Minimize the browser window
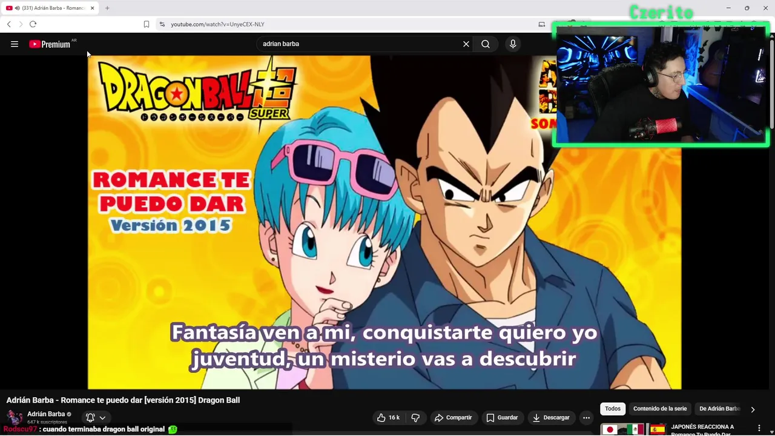Viewport: 775px width, 436px height. (x=728, y=8)
